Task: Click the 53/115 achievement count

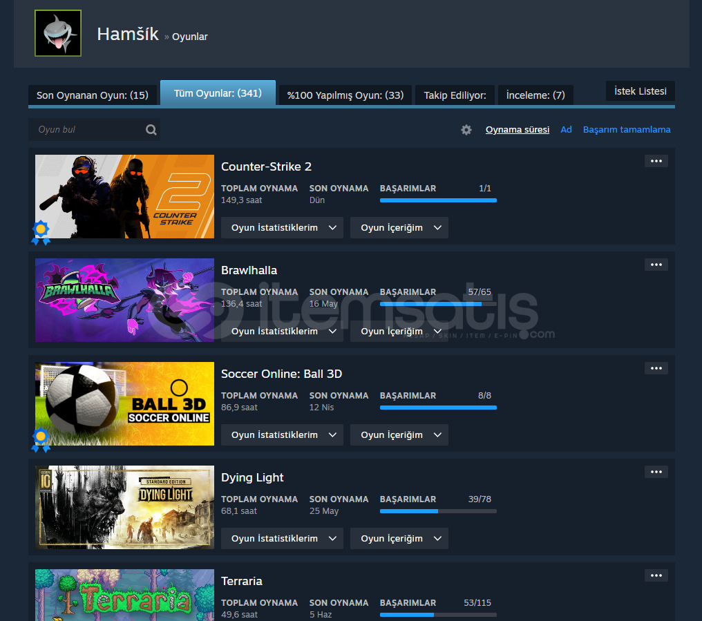Action: pos(477,602)
